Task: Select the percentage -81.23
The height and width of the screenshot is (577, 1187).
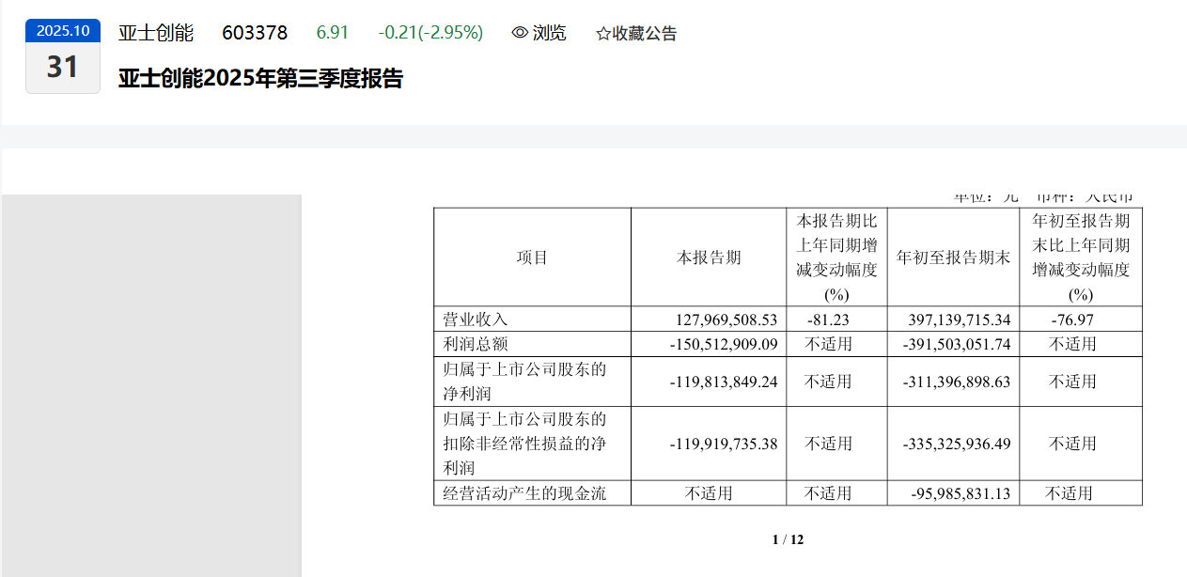Action: (828, 320)
